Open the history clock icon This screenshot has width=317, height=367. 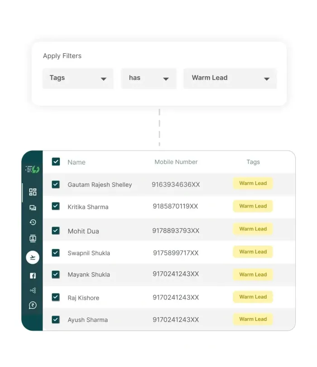tap(33, 222)
